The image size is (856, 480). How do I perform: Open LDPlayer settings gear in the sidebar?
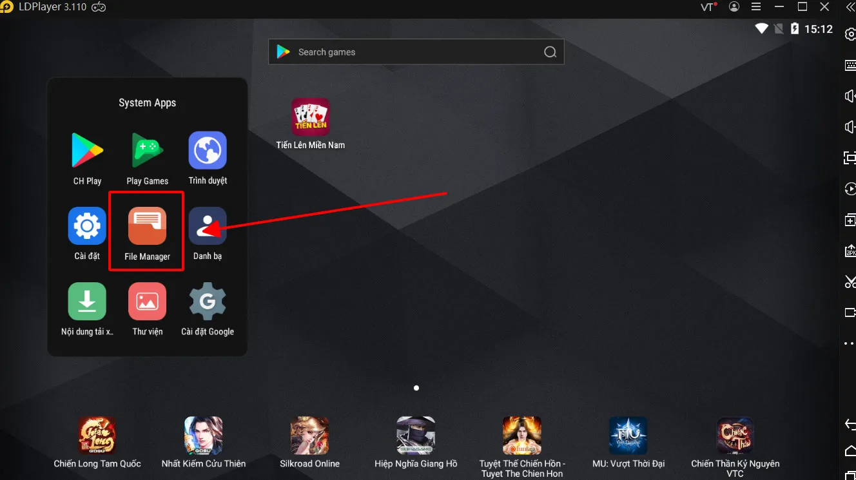850,35
